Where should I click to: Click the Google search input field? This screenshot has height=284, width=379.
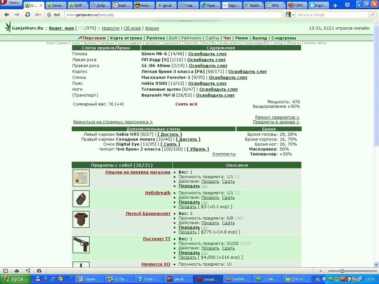333,15
